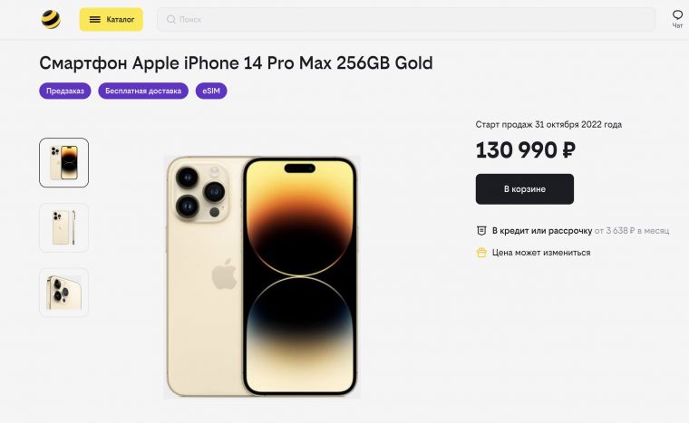Show second thumbnail of phone back
This screenshot has width=689, height=423.
pyautogui.click(x=63, y=227)
